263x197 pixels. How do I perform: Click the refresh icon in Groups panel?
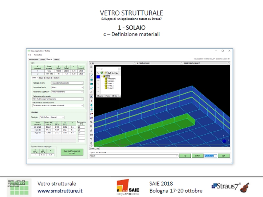98,73
